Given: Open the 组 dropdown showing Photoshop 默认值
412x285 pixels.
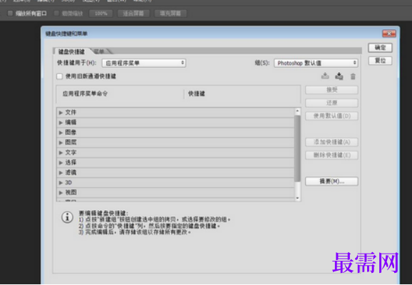Looking at the screenshot, I should 316,63.
